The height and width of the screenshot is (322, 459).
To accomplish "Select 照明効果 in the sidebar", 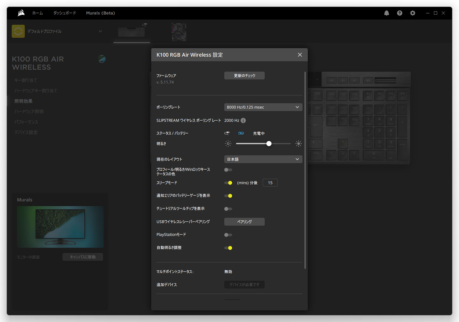I will pyautogui.click(x=23, y=101).
